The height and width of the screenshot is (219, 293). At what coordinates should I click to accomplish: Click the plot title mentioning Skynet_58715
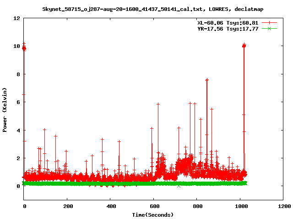153,9
